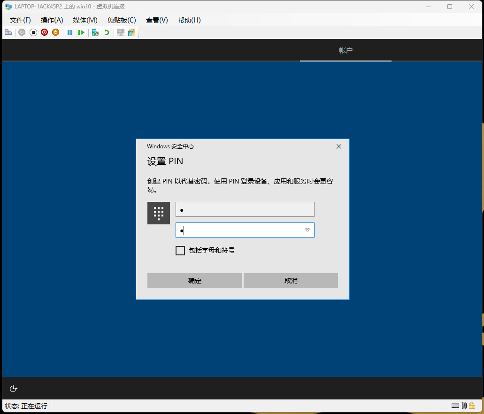Reveal the confirm PIN with the eye icon
The image size is (484, 414).
tap(307, 230)
